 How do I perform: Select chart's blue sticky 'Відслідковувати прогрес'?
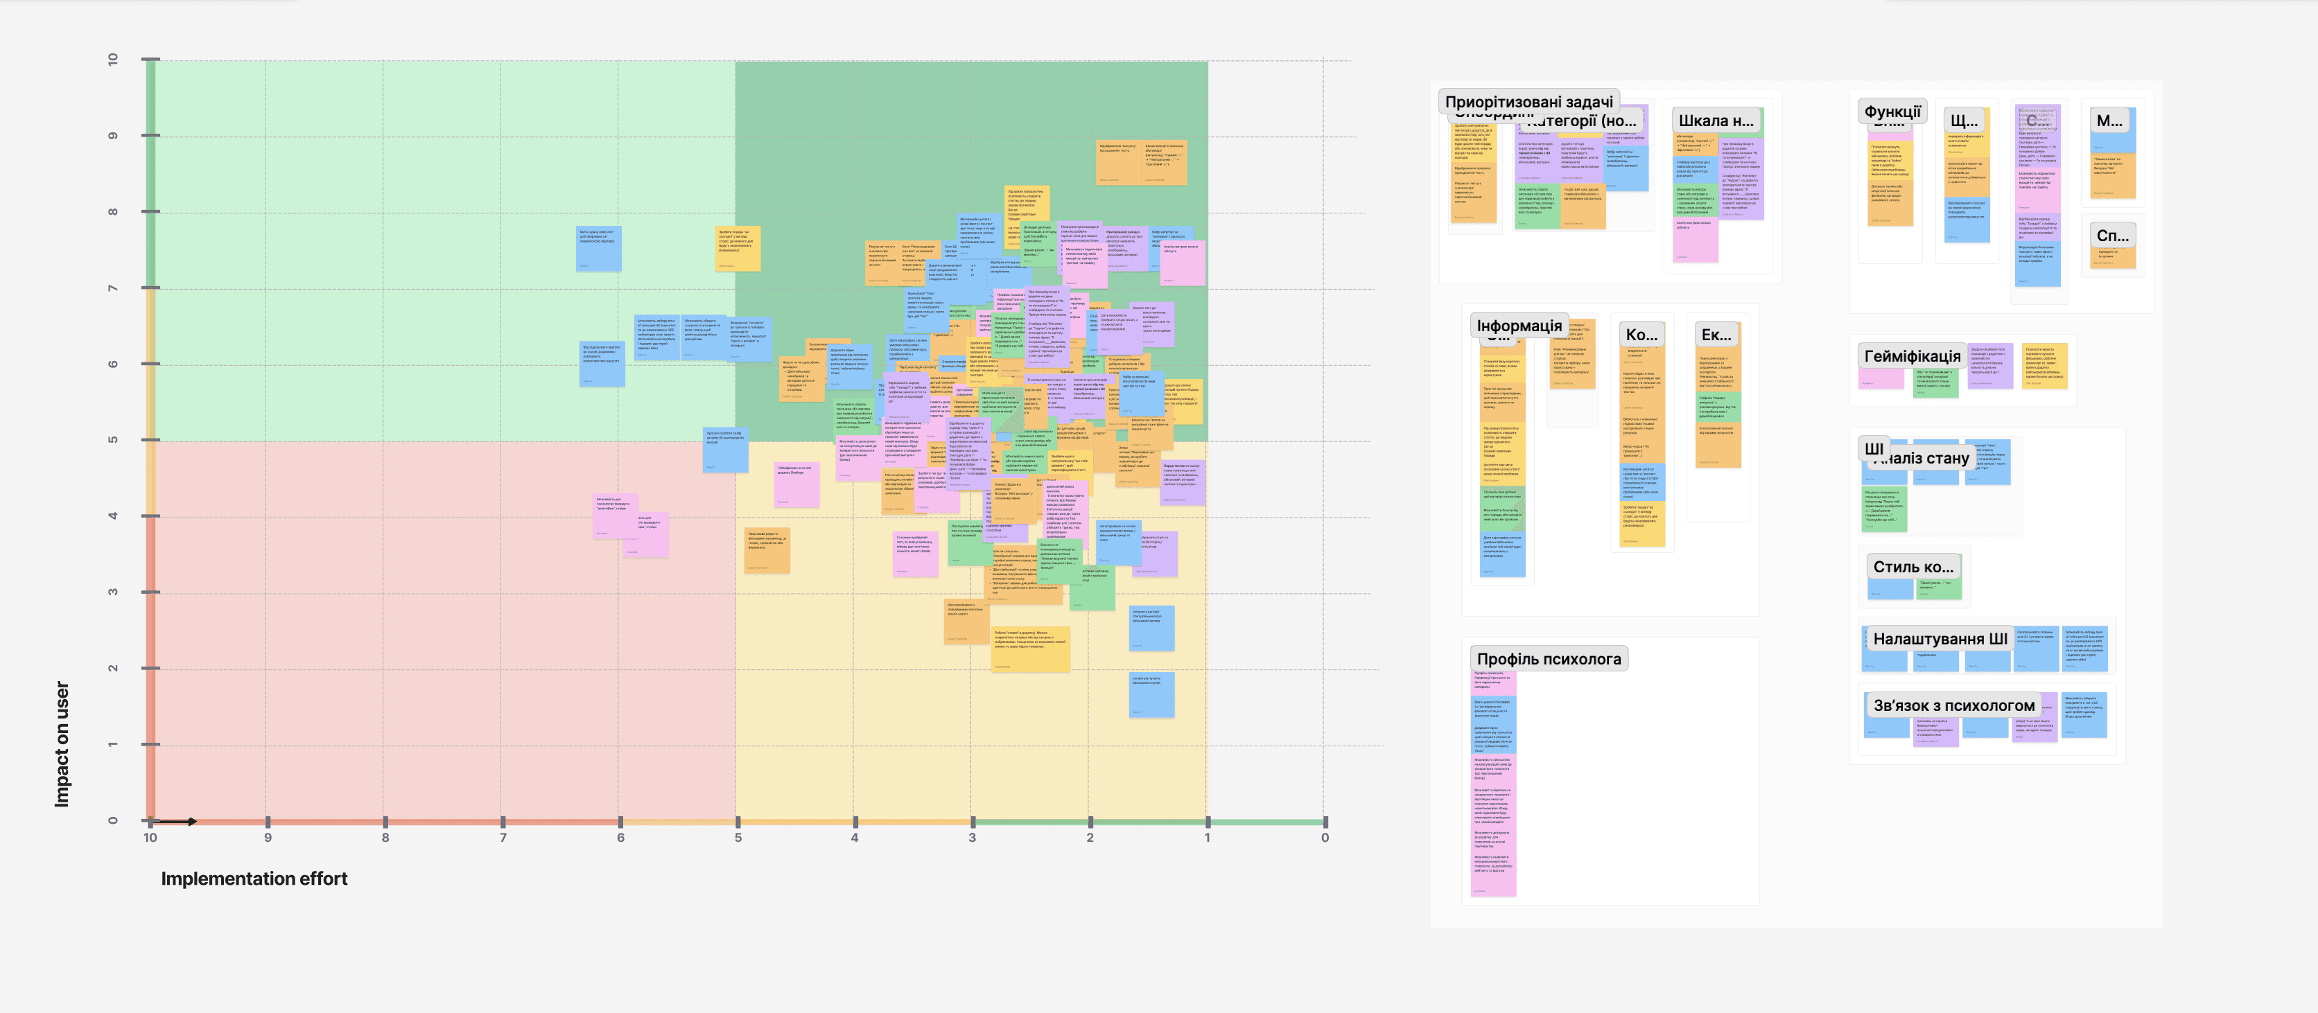[602, 364]
